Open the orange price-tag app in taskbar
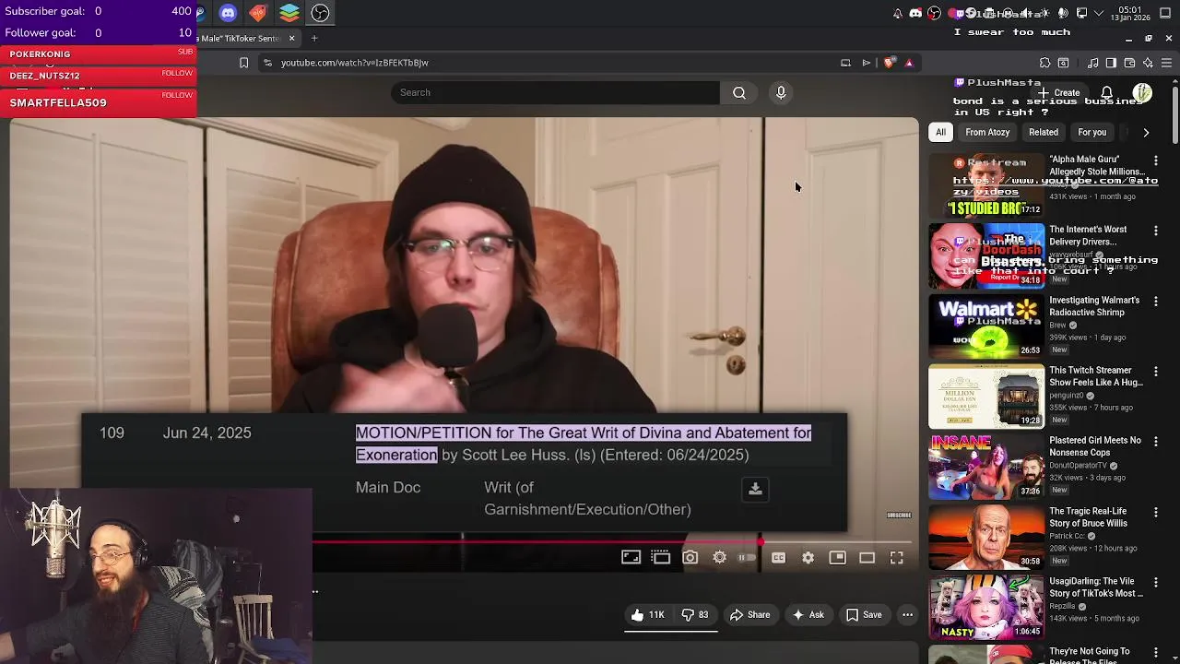Viewport: 1180px width, 664px height. coord(258,13)
